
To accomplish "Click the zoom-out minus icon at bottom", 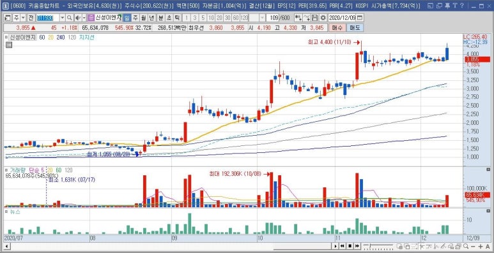I will [x=473, y=246].
